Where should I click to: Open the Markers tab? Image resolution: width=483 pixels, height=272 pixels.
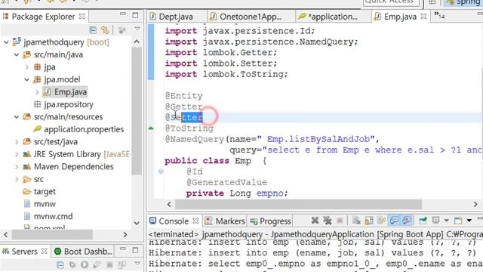click(229, 221)
